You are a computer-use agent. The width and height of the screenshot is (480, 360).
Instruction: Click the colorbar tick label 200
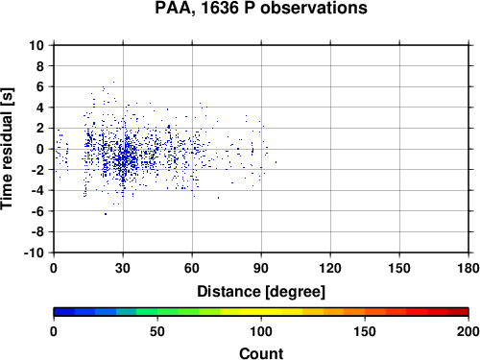468,331
